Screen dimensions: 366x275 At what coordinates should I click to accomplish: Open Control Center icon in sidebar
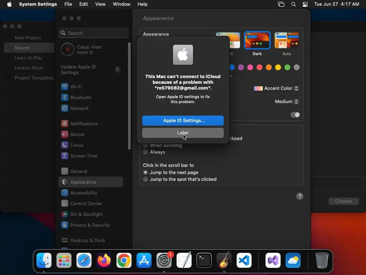tap(65, 203)
